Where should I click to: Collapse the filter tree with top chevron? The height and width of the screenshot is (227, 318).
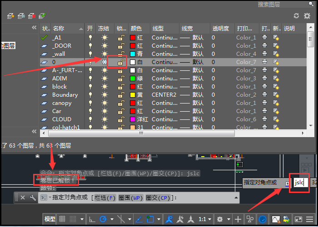click(x=34, y=27)
